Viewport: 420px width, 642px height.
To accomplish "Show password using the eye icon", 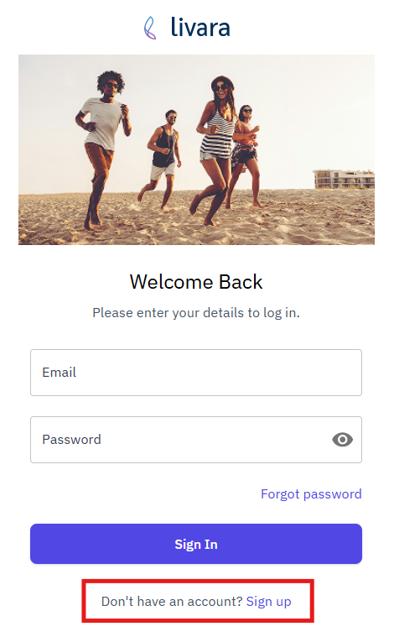I will click(342, 440).
